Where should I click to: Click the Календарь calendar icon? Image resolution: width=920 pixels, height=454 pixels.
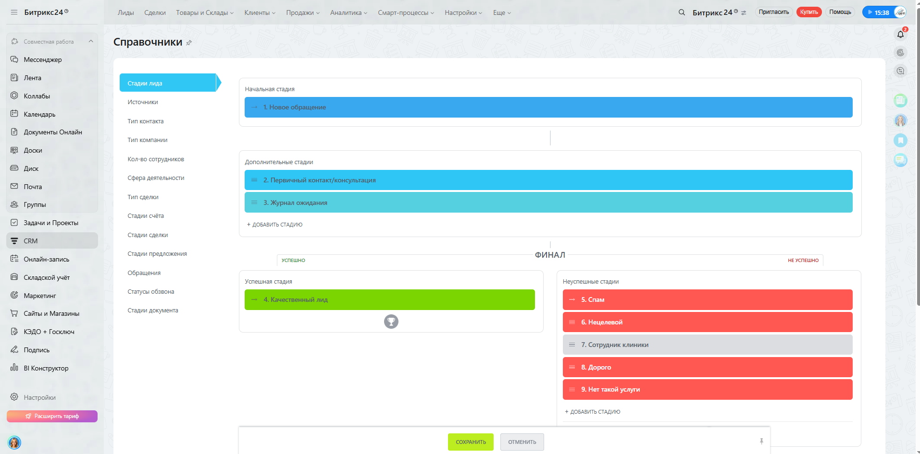tap(14, 114)
